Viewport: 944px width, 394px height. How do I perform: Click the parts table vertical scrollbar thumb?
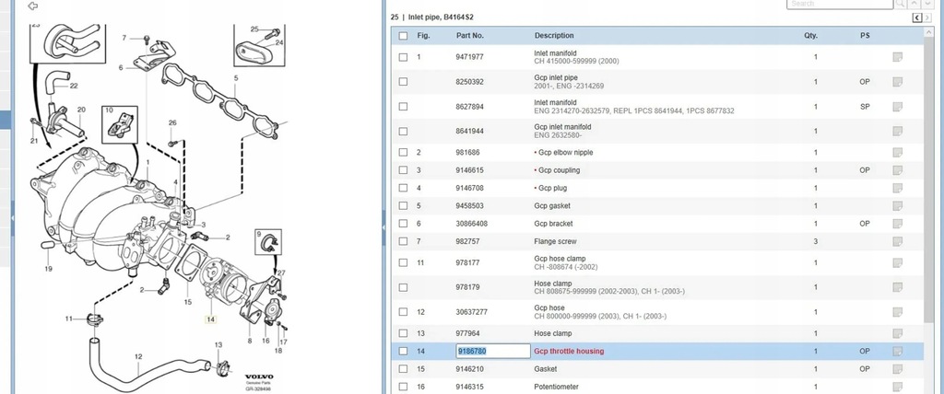click(929, 180)
